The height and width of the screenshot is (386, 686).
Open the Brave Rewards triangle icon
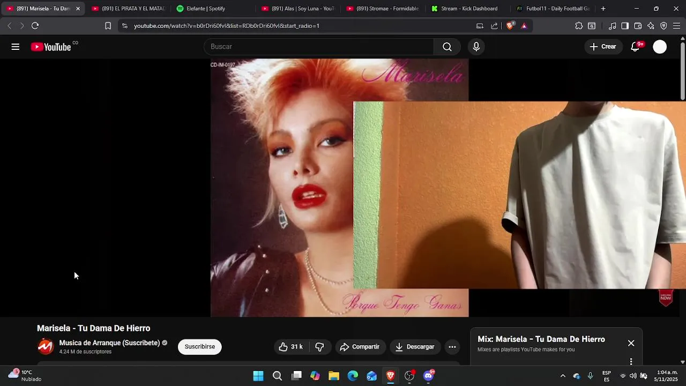click(524, 26)
